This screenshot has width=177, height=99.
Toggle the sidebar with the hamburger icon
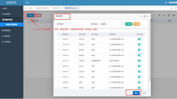pos(27,3)
